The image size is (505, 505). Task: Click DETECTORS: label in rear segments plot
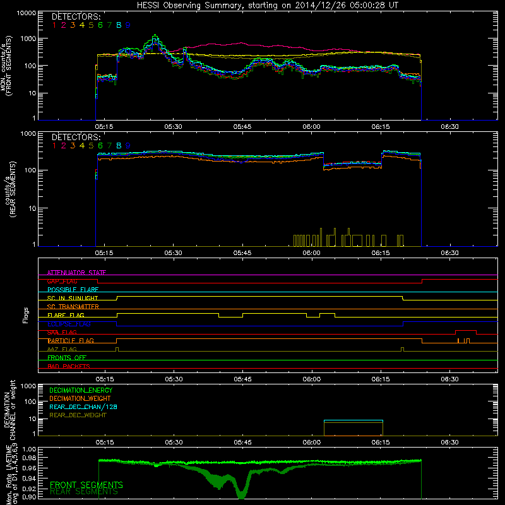coord(76,138)
